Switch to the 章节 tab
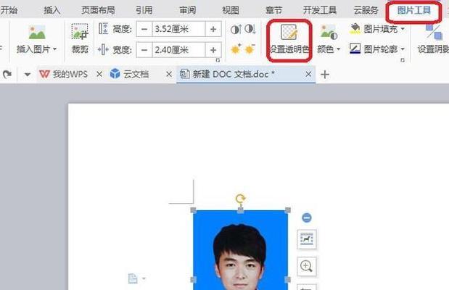This screenshot has width=449, height=290. [274, 10]
